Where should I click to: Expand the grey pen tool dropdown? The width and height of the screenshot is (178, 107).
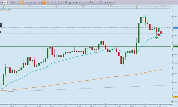click(x=87, y=2)
